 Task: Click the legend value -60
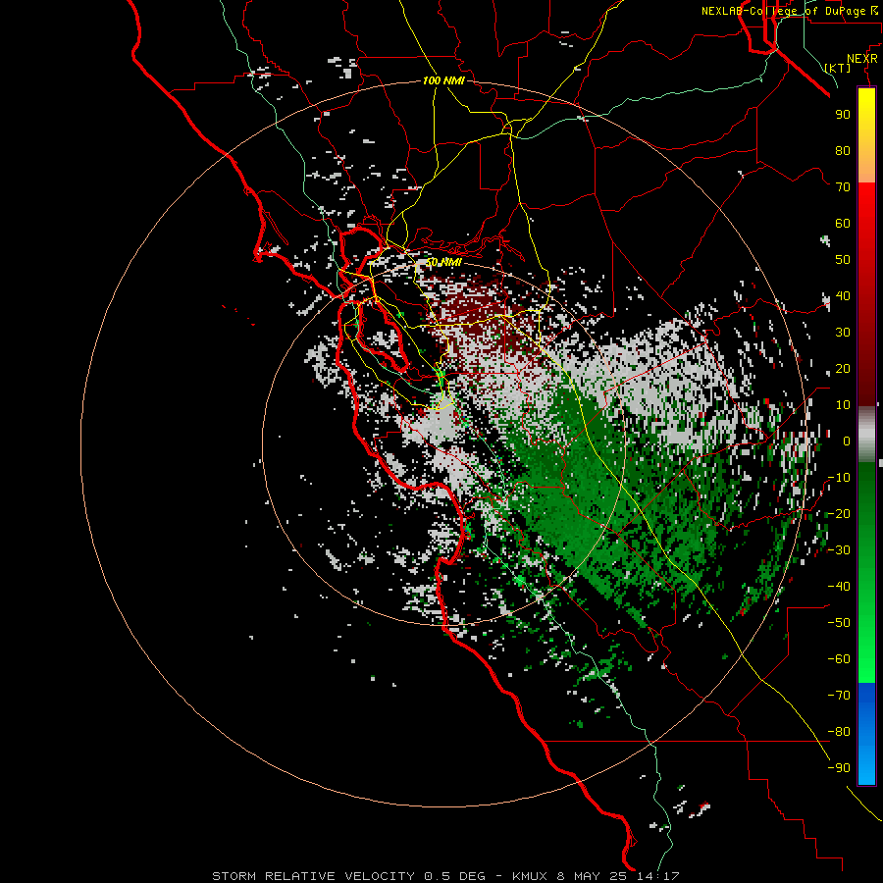pyautogui.click(x=839, y=659)
